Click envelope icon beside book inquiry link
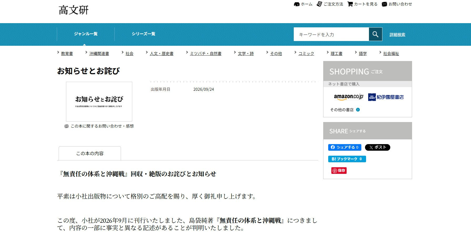 point(67,126)
